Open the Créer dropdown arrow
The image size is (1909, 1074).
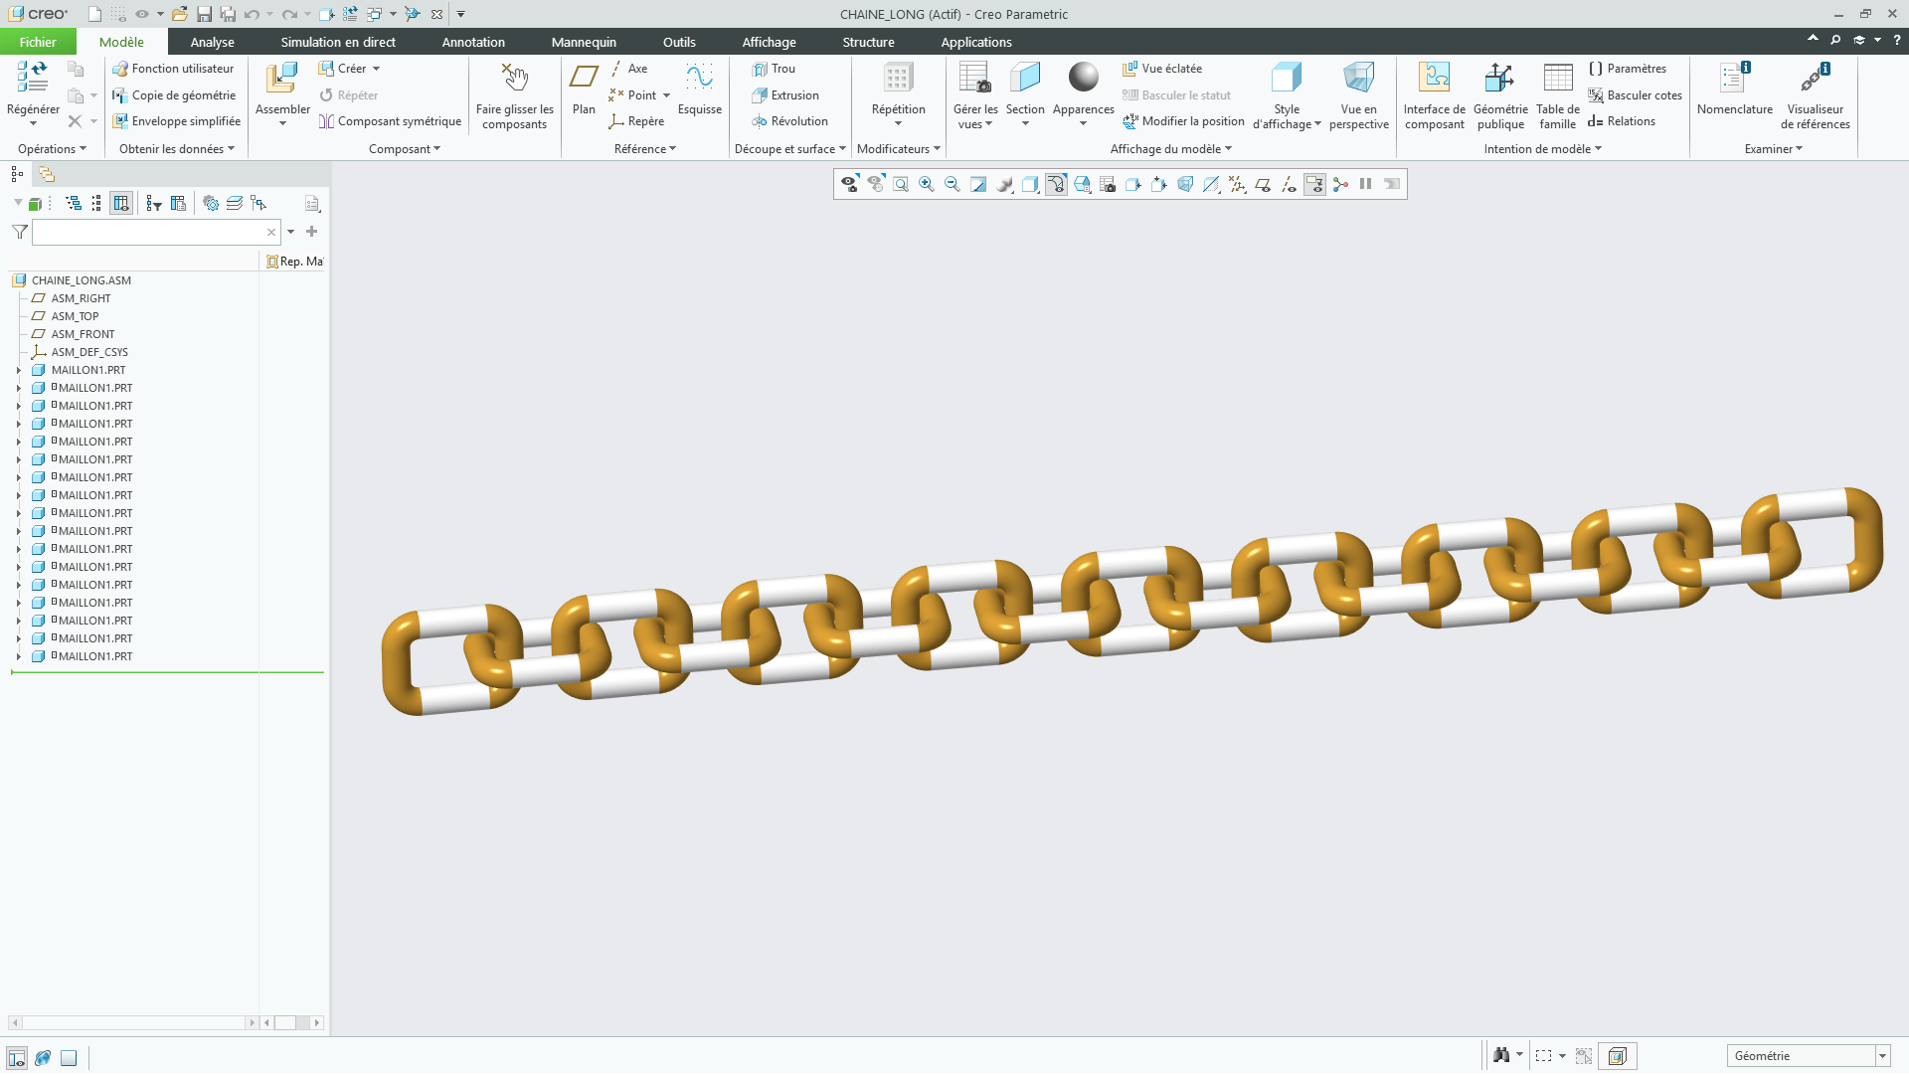[376, 69]
